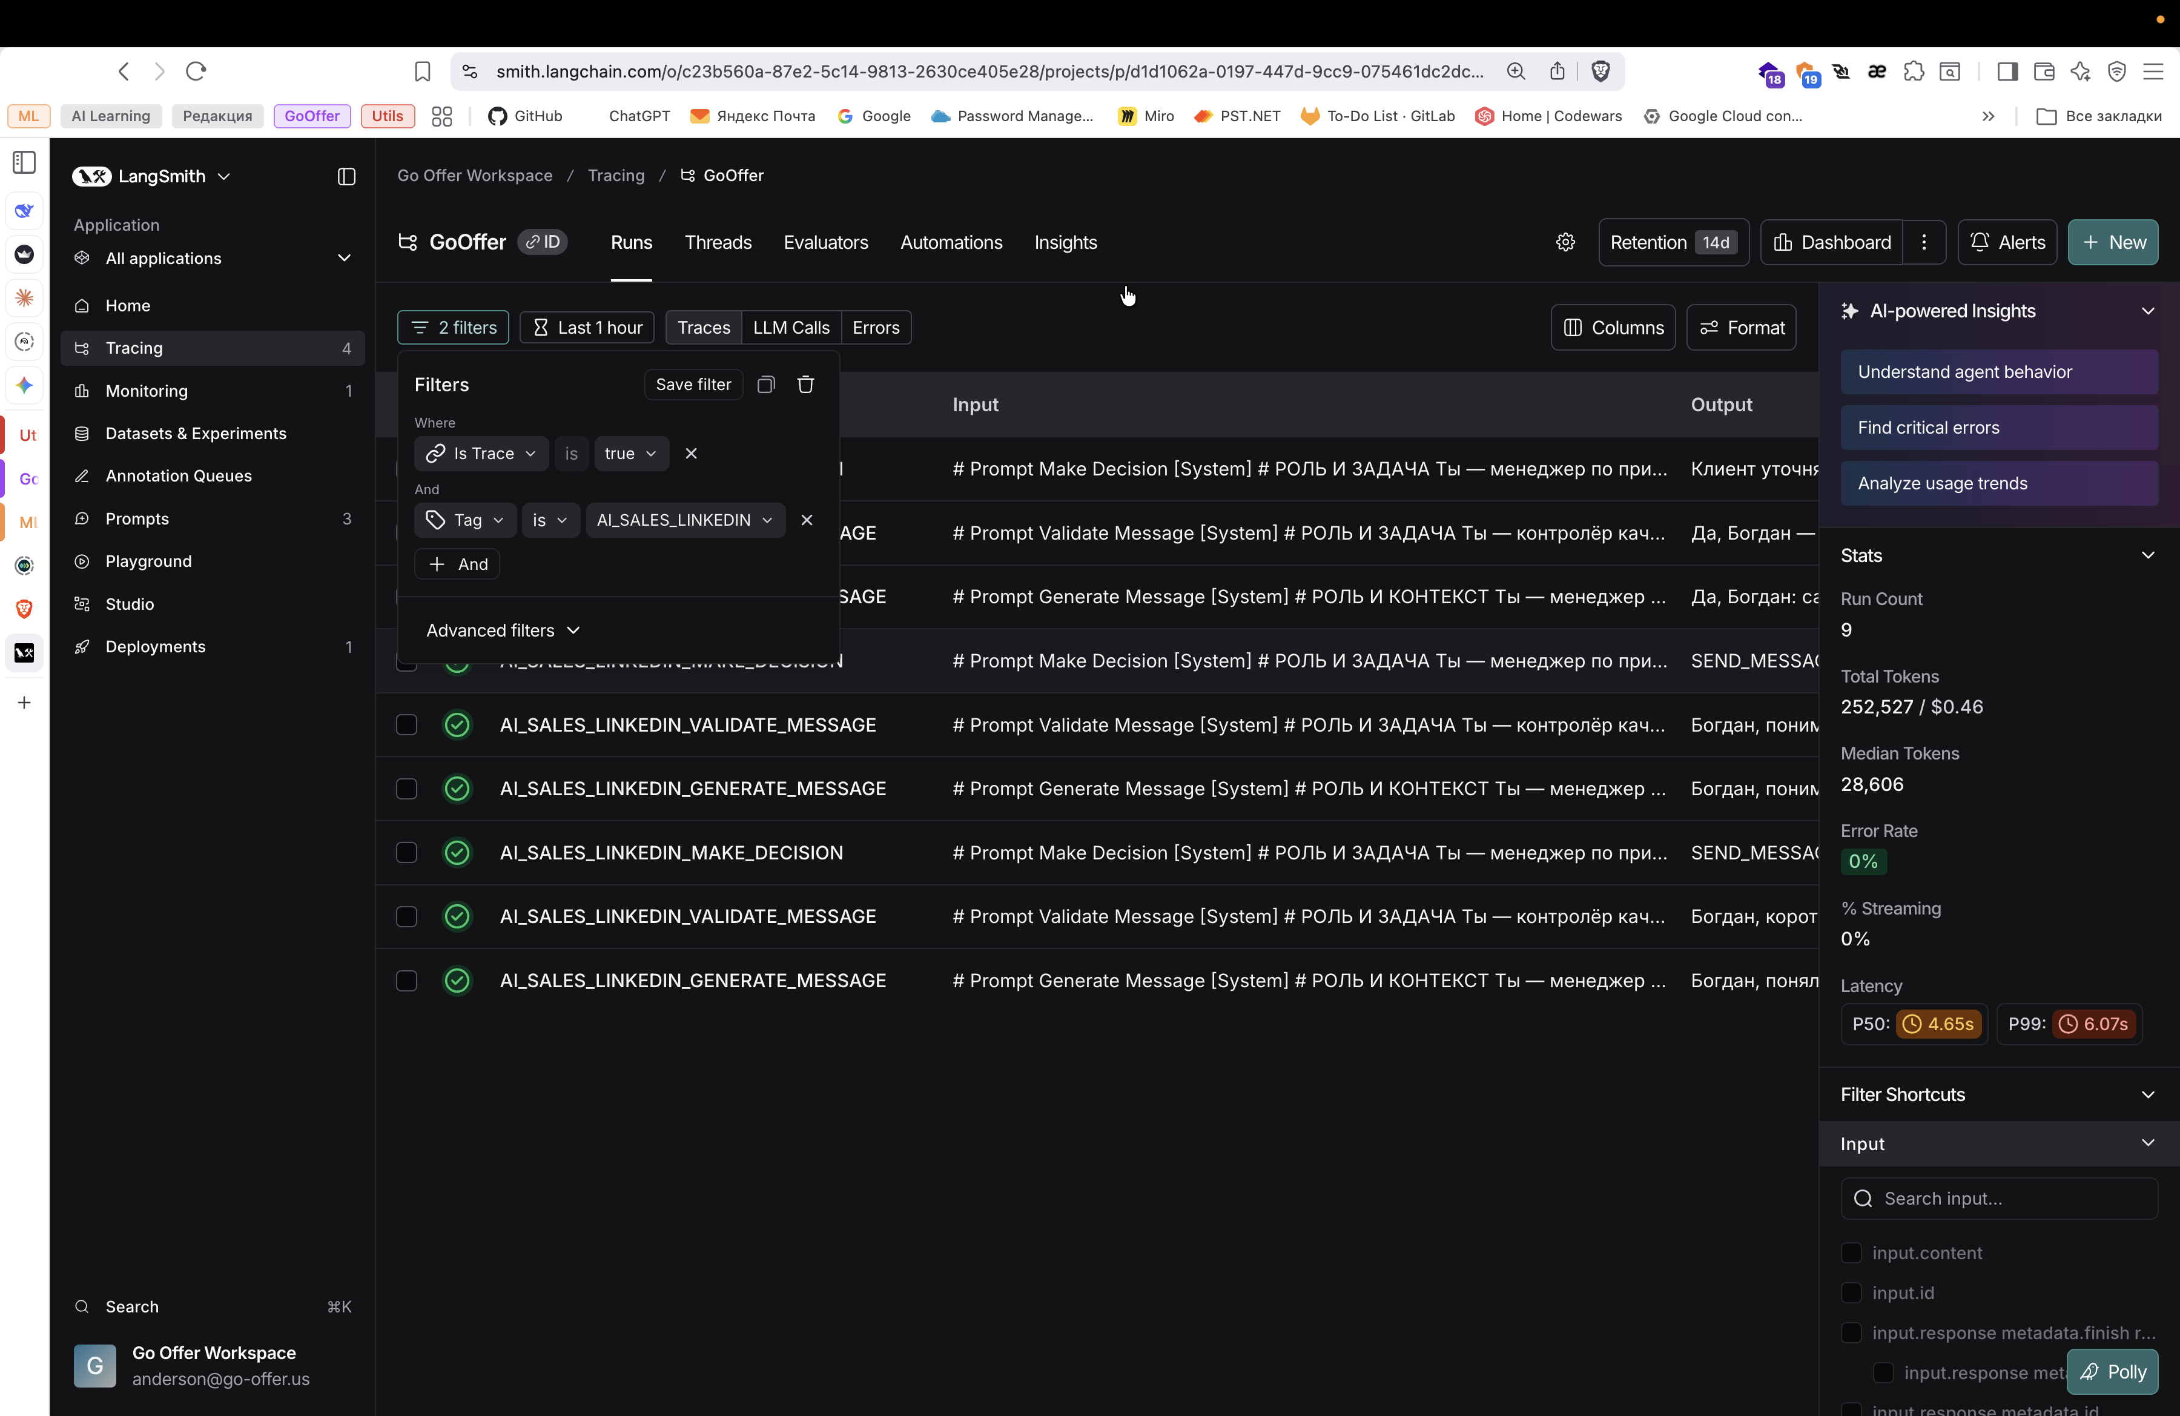2180x1416 pixels.
Task: Reload page with browser refresh icon
Action: pyautogui.click(x=196, y=71)
